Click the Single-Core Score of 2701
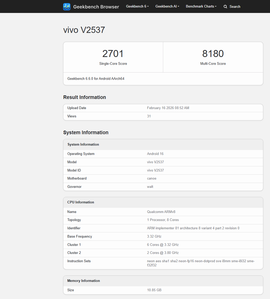 pos(113,54)
